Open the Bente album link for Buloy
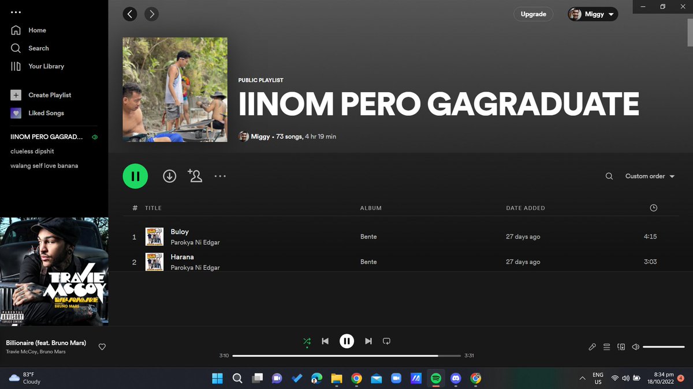This screenshot has height=389, width=693. (x=368, y=237)
